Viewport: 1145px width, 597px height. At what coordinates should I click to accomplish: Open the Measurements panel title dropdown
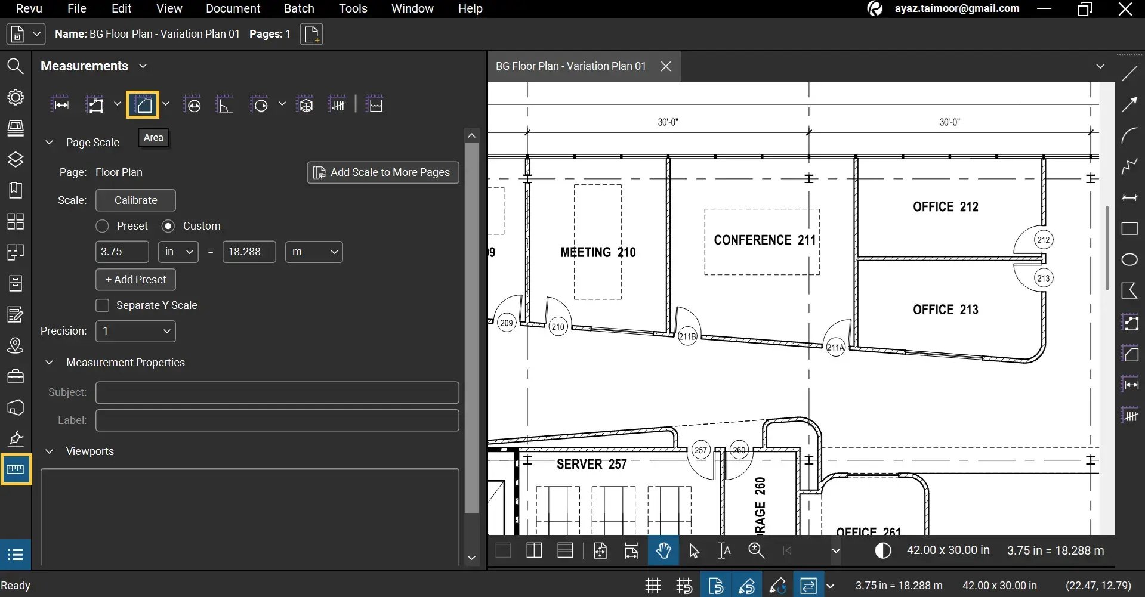pos(143,66)
